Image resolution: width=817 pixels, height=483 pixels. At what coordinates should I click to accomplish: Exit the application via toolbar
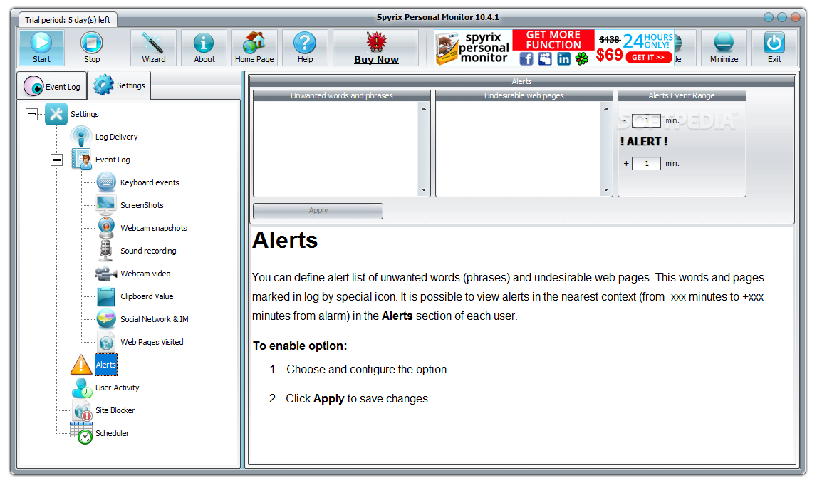pos(774,48)
